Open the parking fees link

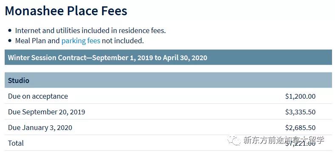coord(81,41)
